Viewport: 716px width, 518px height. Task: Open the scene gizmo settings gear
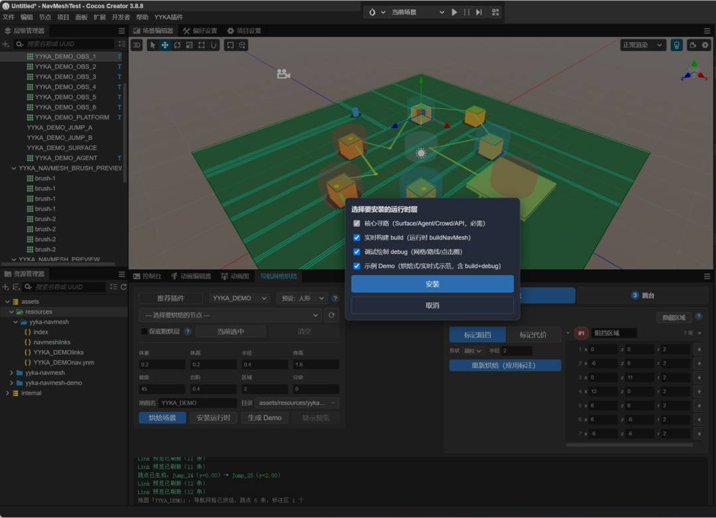point(705,44)
